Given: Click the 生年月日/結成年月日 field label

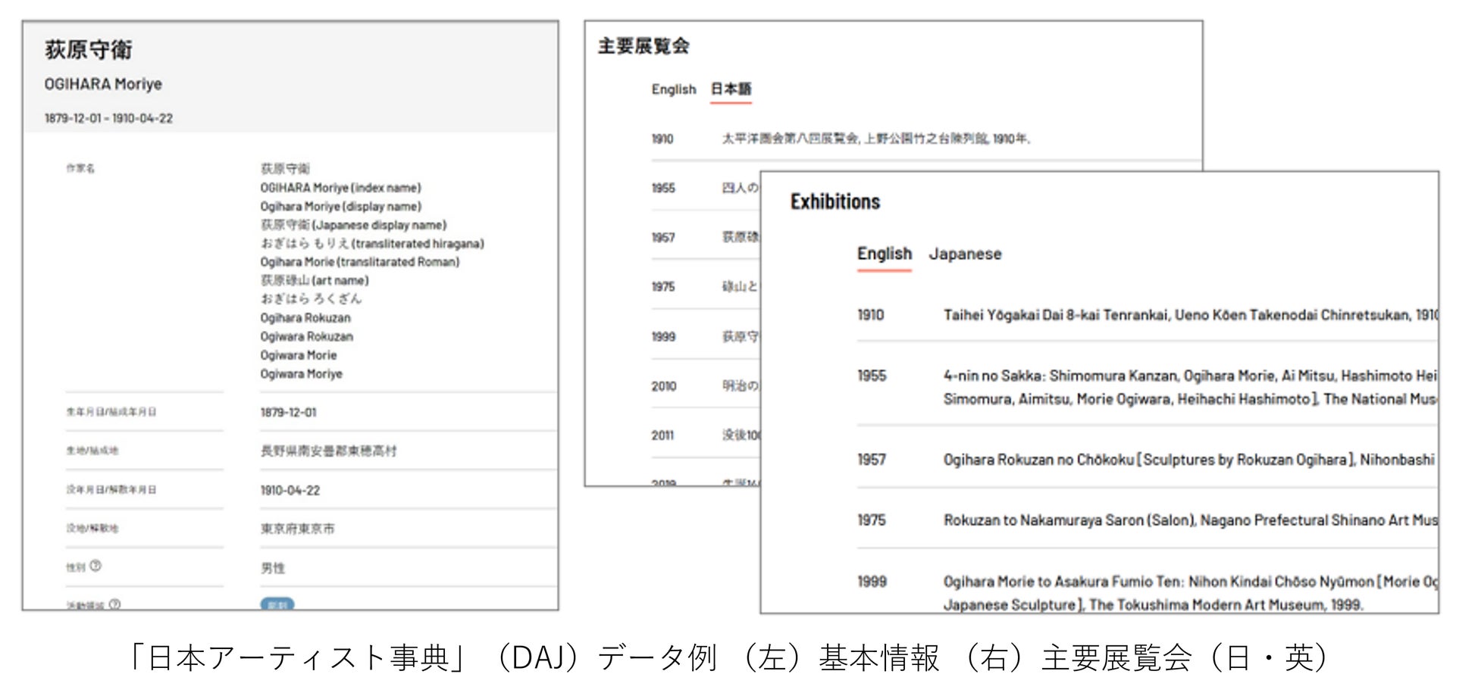Looking at the screenshot, I should click(111, 412).
